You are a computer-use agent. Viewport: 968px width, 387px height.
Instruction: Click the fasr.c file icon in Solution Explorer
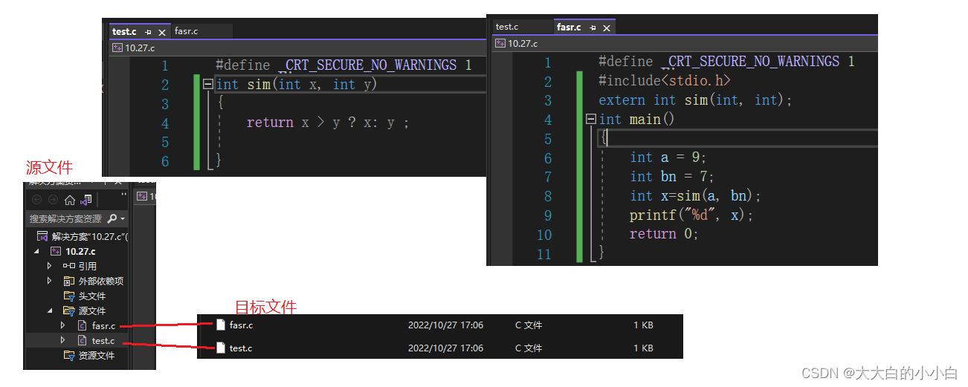coord(83,325)
